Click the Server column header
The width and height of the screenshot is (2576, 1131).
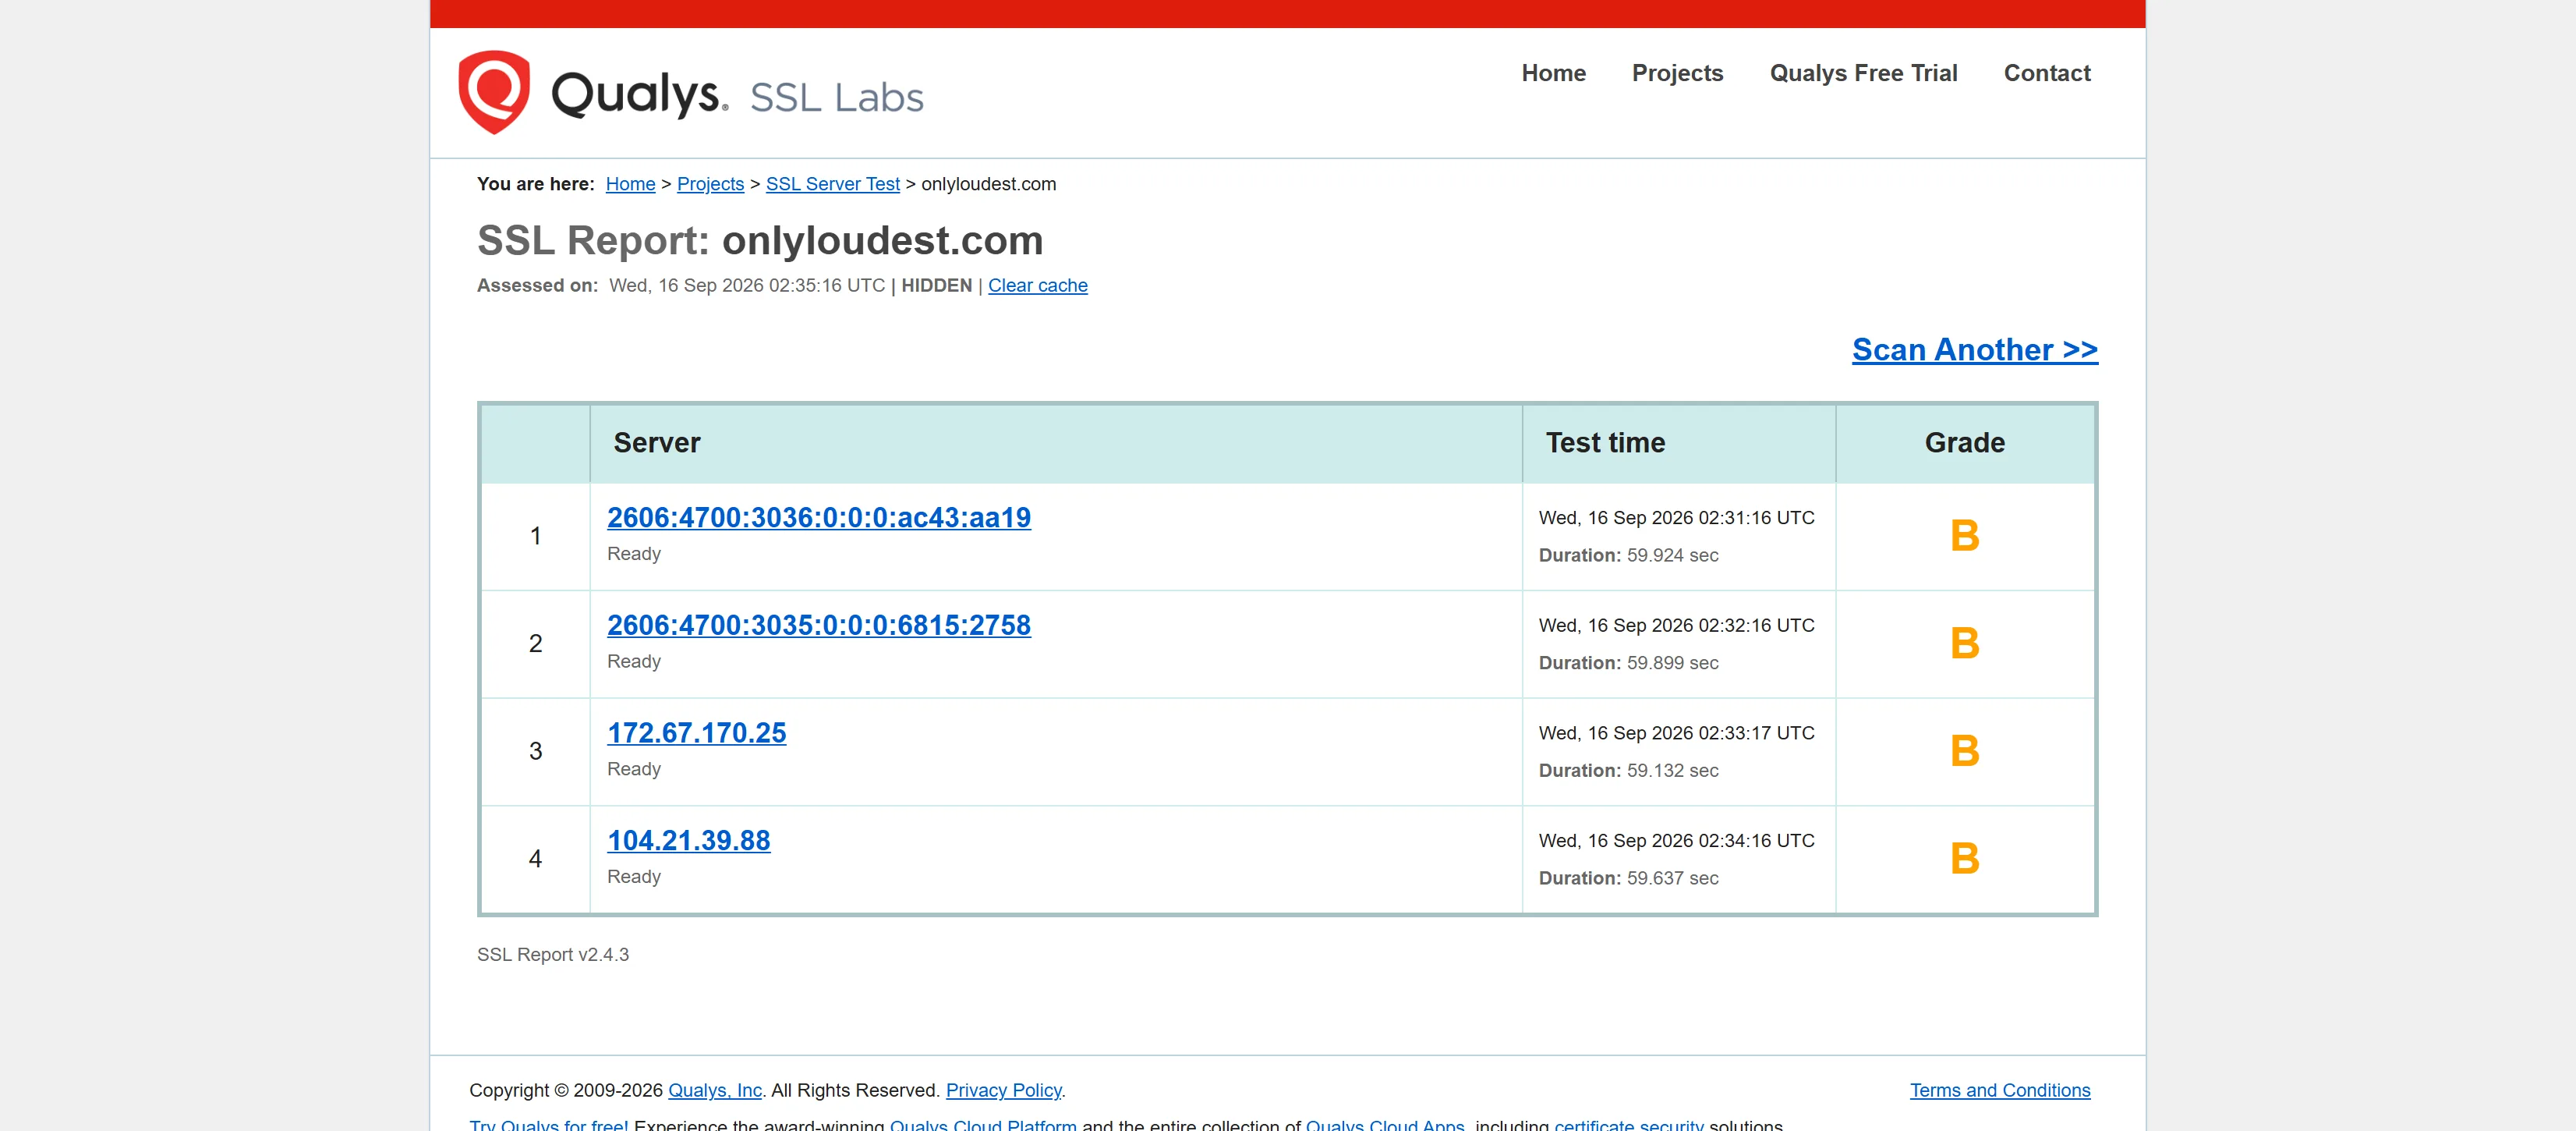pyautogui.click(x=1055, y=443)
